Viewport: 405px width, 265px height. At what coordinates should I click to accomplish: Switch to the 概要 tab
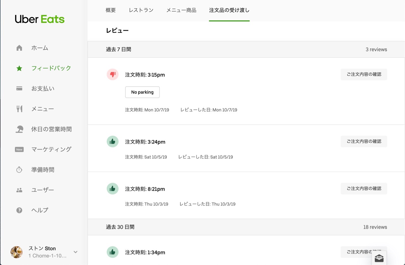(111, 10)
